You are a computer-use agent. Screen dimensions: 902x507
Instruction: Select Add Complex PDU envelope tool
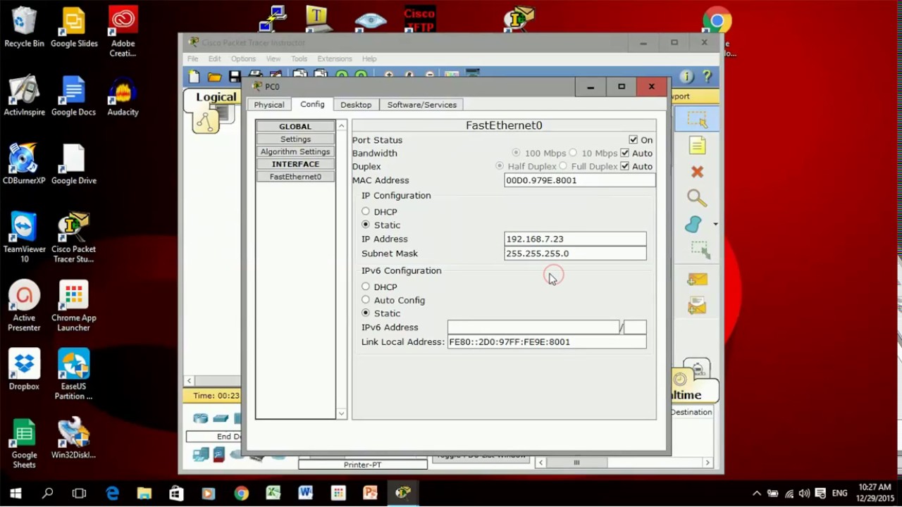(x=697, y=306)
